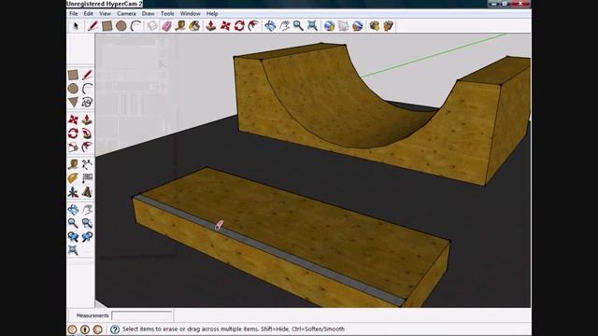598x336 pixels.
Task: Click Push/Pull in the left palette
Action: (x=87, y=119)
